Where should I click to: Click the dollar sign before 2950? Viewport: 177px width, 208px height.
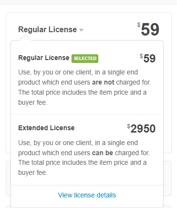coord(129,126)
